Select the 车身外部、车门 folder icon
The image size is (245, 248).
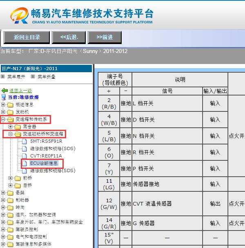pos(10,222)
